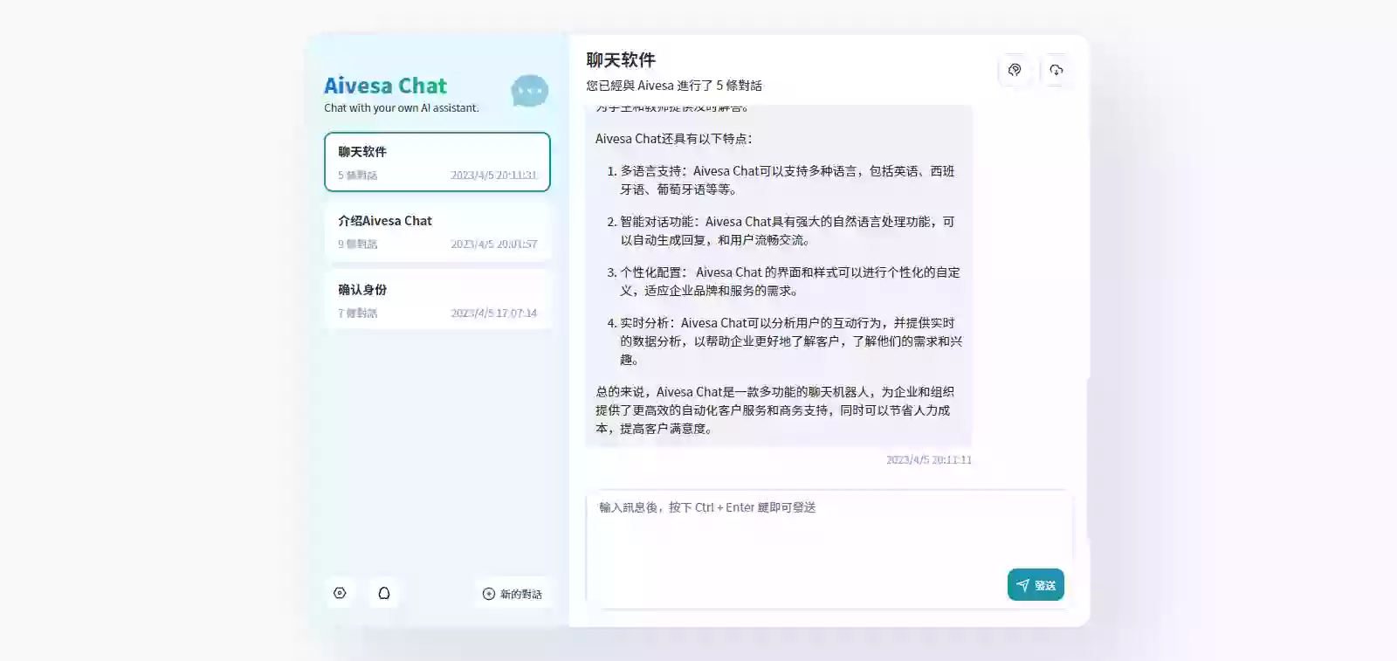
Task: Click the summary paragraph starting 总的来说
Action: tap(774, 410)
